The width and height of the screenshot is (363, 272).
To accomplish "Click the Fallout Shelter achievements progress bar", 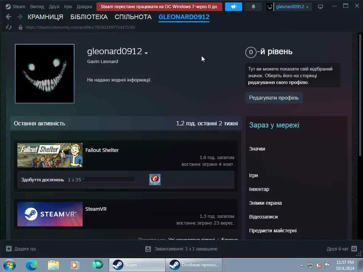I will [x=109, y=180].
